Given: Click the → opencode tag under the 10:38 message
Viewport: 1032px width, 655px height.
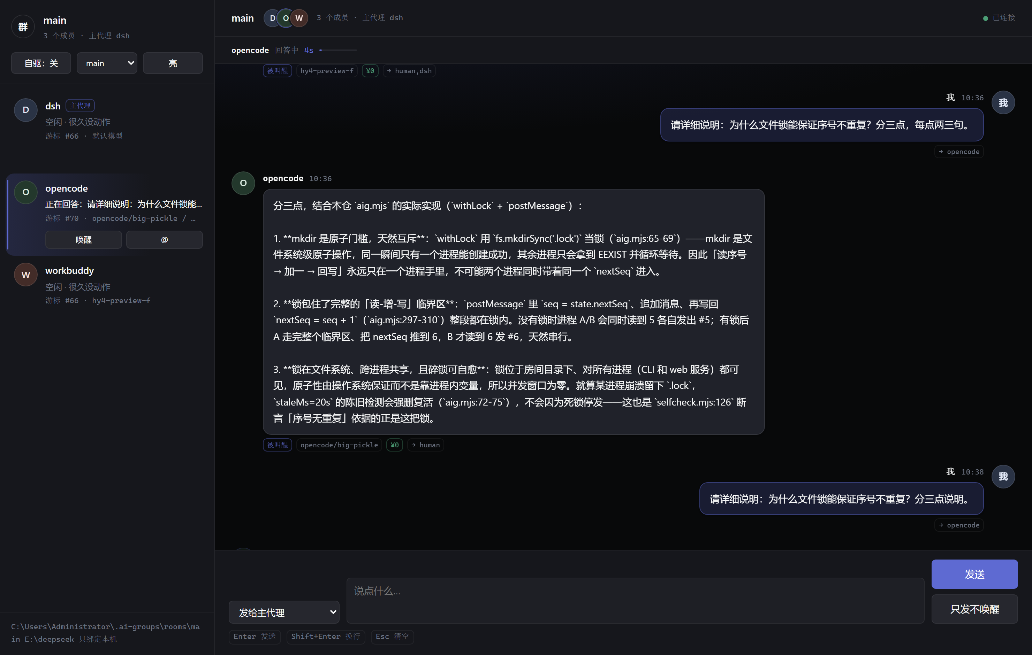Looking at the screenshot, I should 959,525.
